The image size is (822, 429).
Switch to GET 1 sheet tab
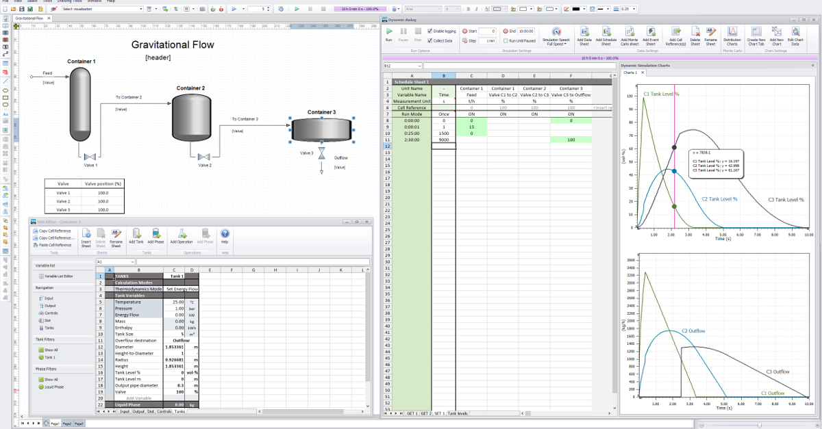[x=412, y=414]
